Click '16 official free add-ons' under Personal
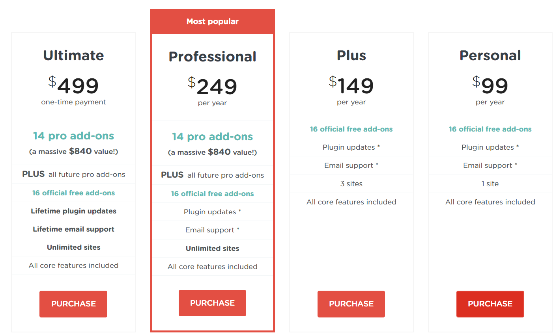 490,129
